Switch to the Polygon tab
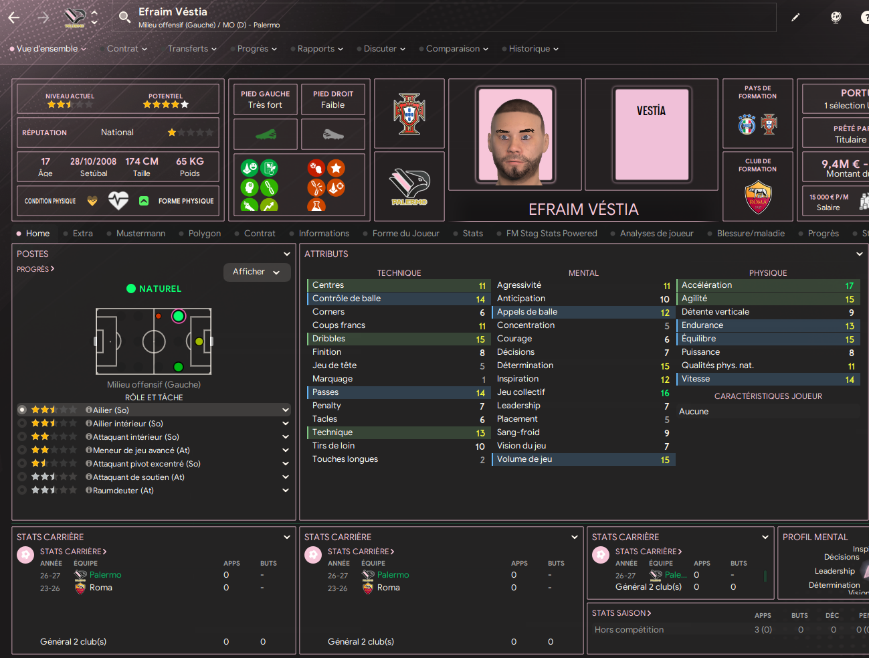The height and width of the screenshot is (658, 869). (205, 234)
